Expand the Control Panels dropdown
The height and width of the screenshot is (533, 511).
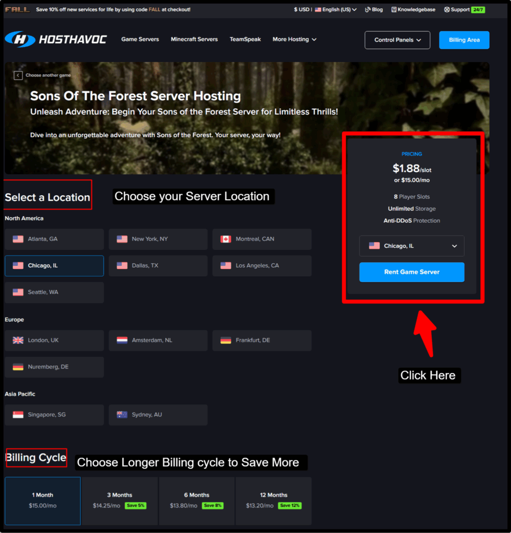(x=397, y=40)
